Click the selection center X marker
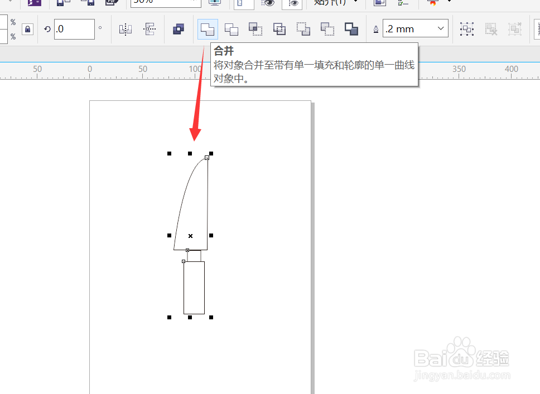The width and height of the screenshot is (540, 394). point(190,236)
